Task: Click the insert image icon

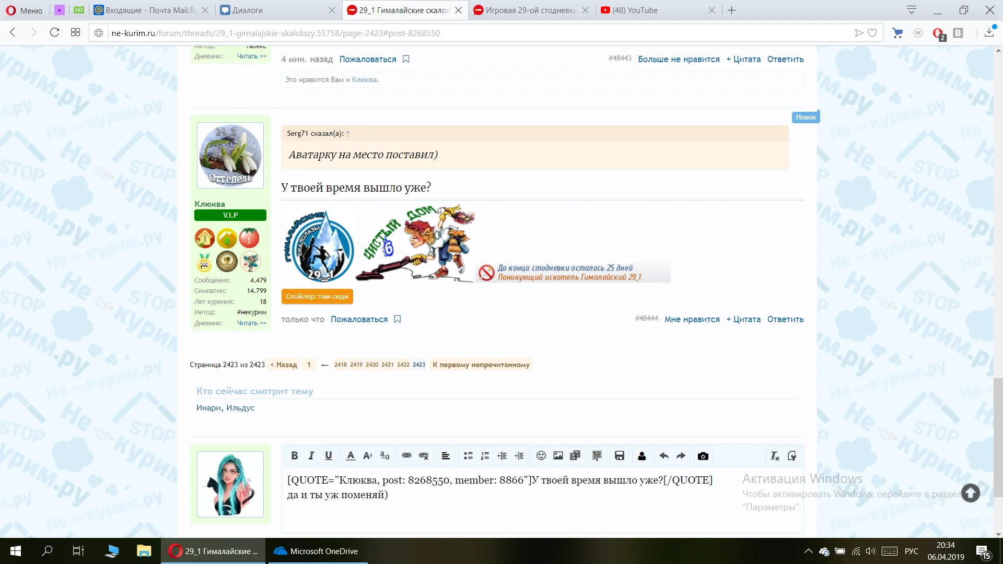Action: (x=558, y=456)
